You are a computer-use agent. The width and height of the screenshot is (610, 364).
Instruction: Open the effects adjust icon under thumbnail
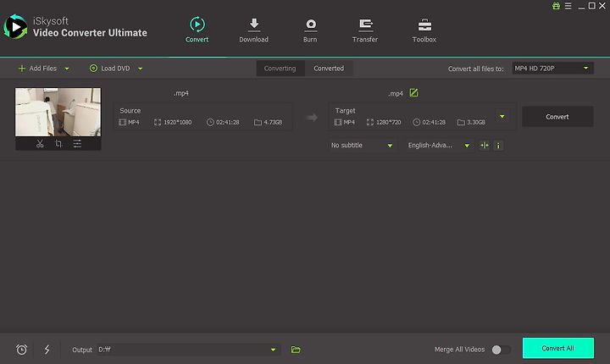point(77,144)
